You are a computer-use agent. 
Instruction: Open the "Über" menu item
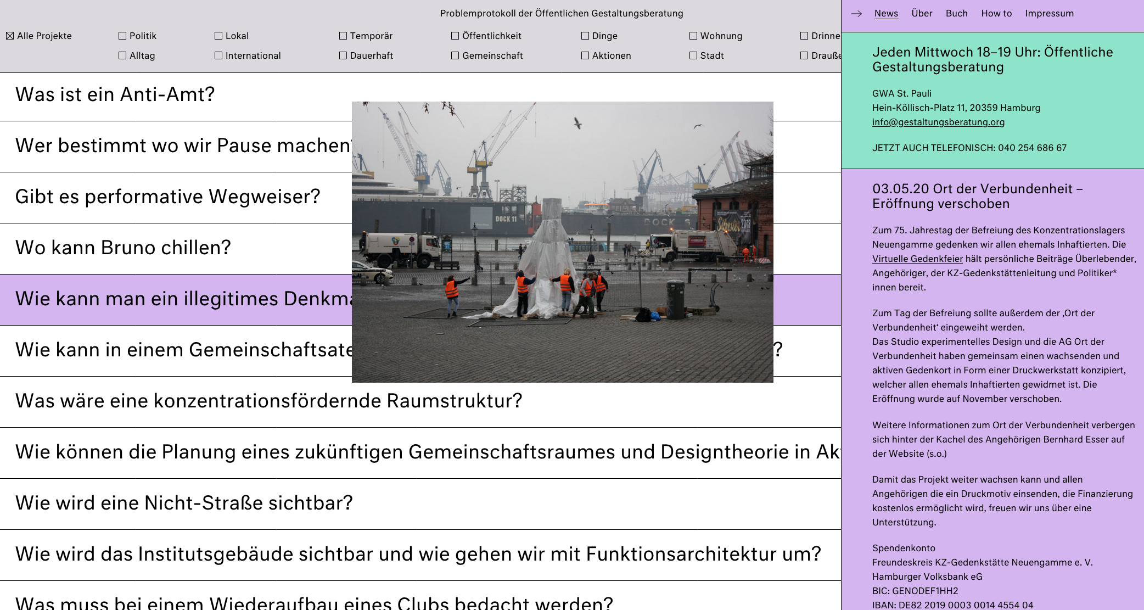(x=922, y=13)
